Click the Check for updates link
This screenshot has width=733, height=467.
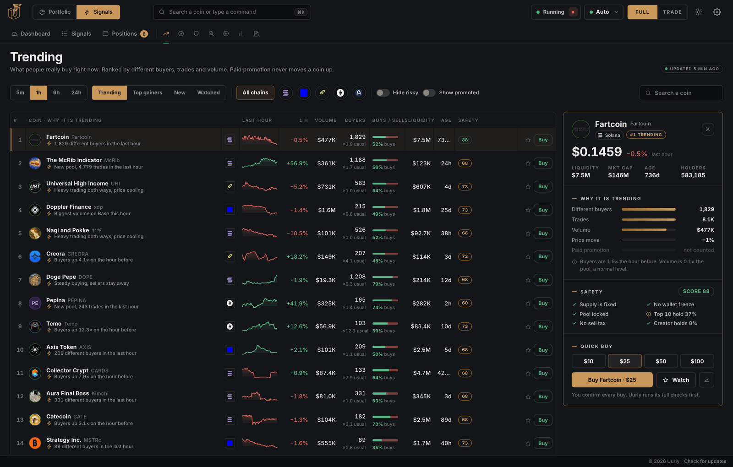click(x=705, y=461)
